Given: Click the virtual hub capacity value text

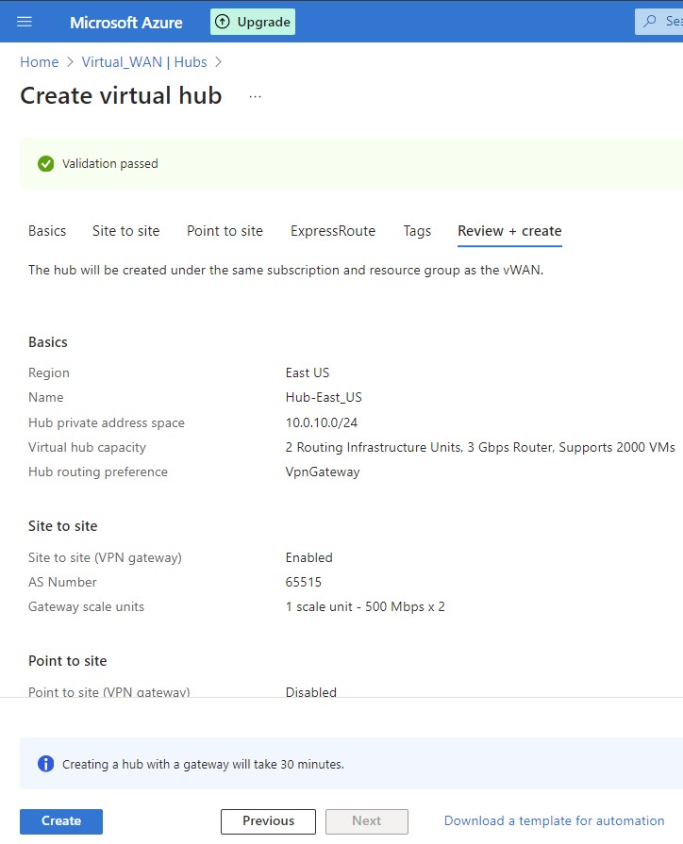Looking at the screenshot, I should coord(480,447).
